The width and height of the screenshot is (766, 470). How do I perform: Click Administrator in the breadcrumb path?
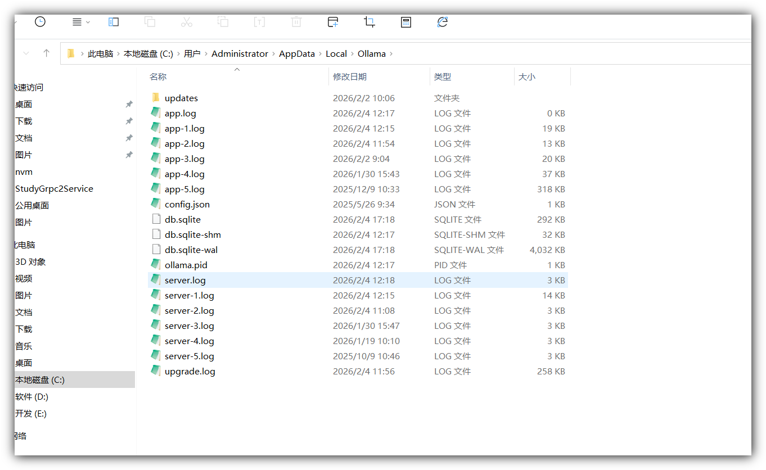(x=240, y=54)
